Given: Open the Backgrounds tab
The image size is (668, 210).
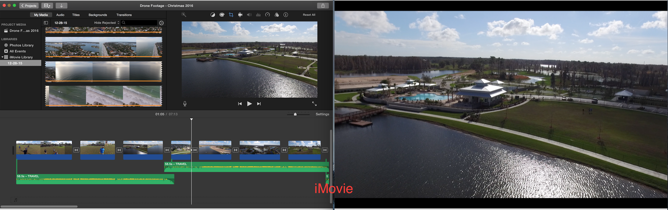Looking at the screenshot, I should pyautogui.click(x=98, y=15).
